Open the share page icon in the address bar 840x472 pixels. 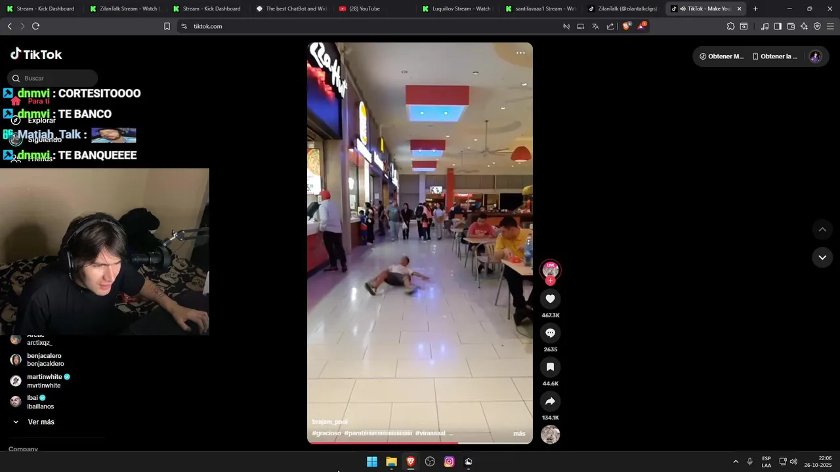click(x=610, y=26)
